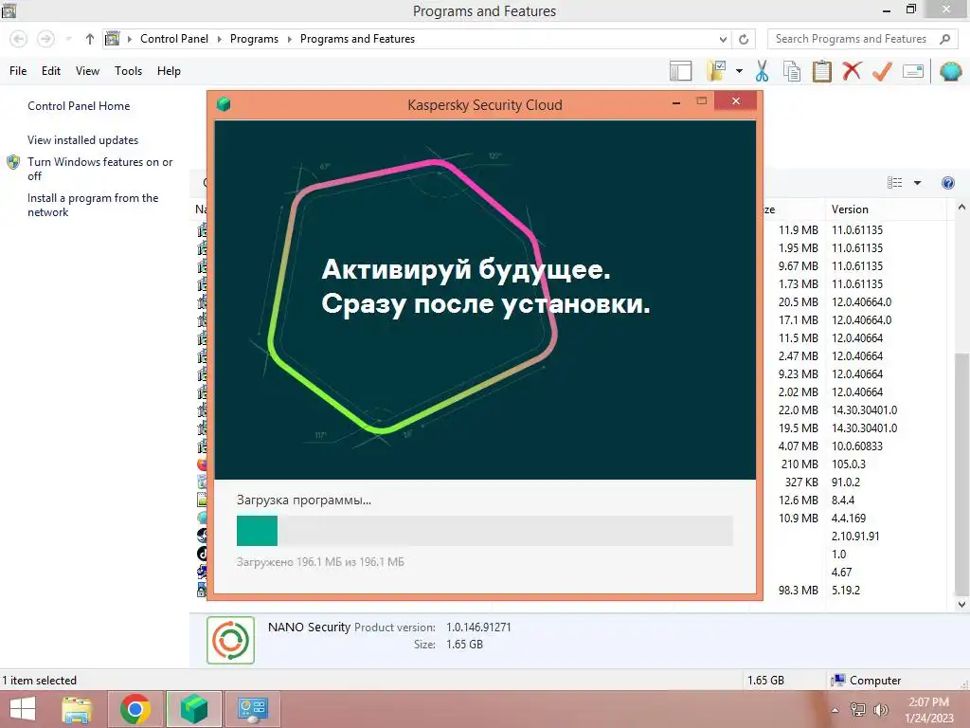Select version 2.10.91.91 row
This screenshot has height=728, width=970.
click(x=855, y=537)
